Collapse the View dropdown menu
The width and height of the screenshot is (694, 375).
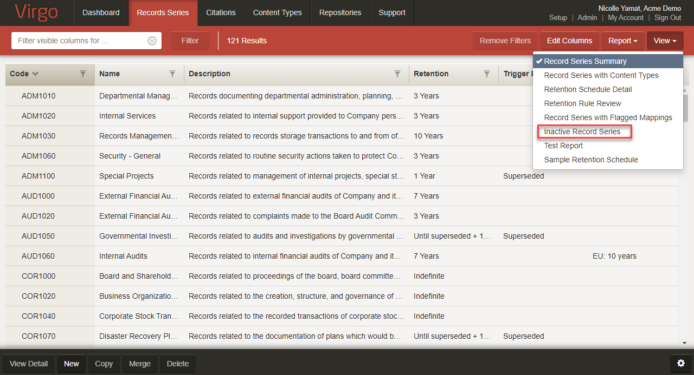(x=665, y=41)
